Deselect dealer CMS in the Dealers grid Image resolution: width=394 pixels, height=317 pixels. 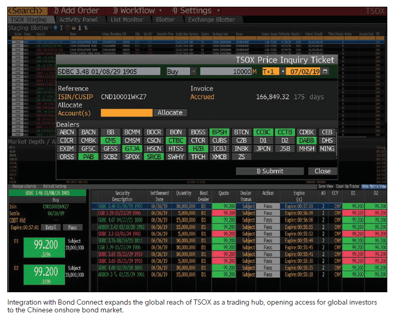pos(111,140)
